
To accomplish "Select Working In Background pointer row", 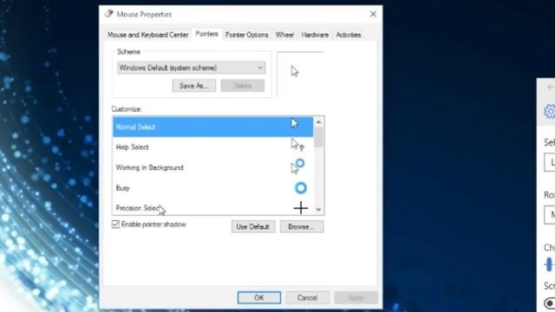I will point(212,167).
